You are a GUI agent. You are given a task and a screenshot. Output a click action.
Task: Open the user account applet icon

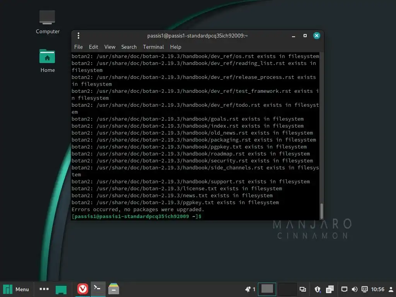[x=391, y=289]
